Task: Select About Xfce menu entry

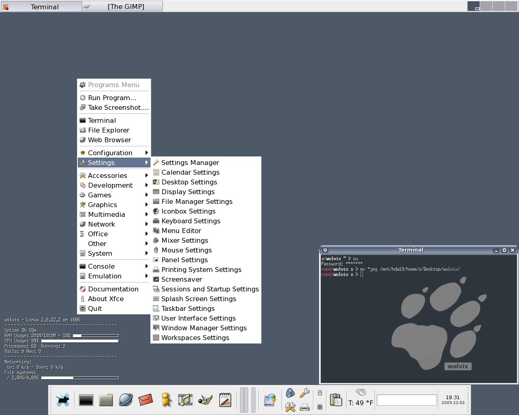Action: tap(114, 299)
